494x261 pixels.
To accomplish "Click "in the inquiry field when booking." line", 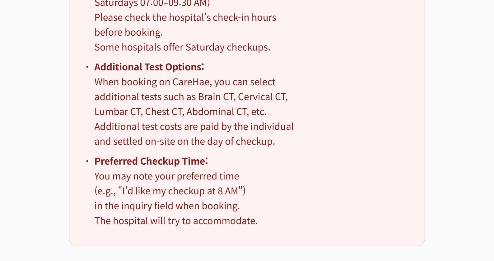I will [x=167, y=206].
